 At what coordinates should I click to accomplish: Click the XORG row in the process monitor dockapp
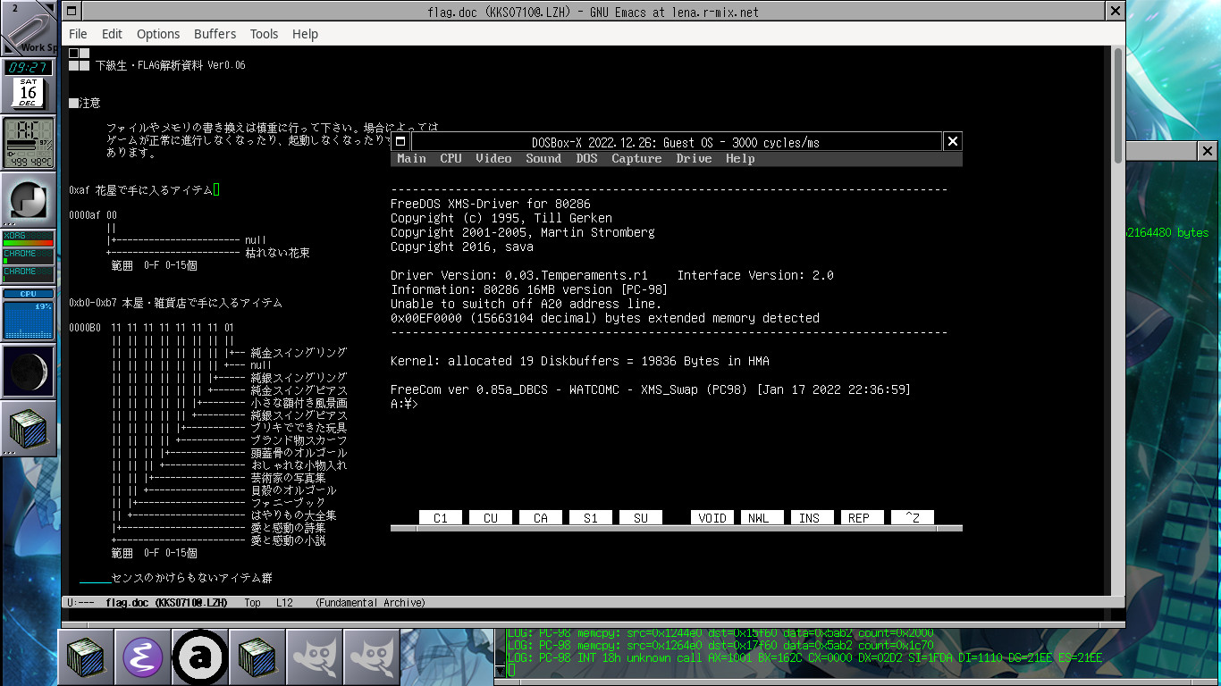point(29,238)
